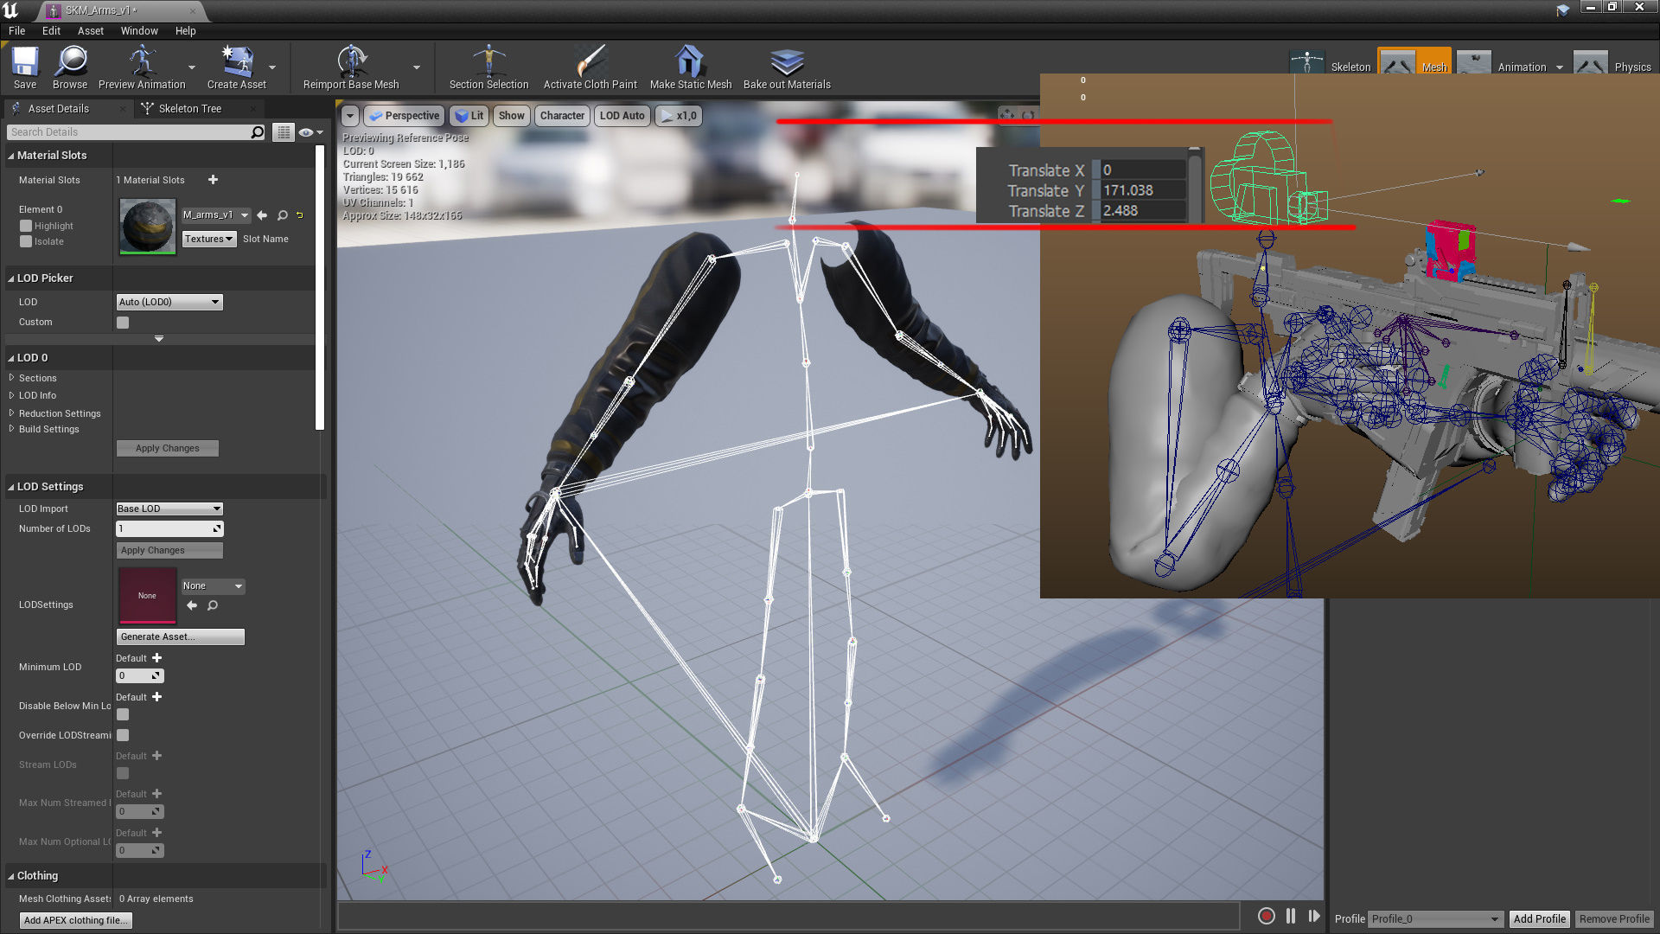Open the Auto (LOD0) dropdown
The image size is (1660, 934).
pos(169,302)
